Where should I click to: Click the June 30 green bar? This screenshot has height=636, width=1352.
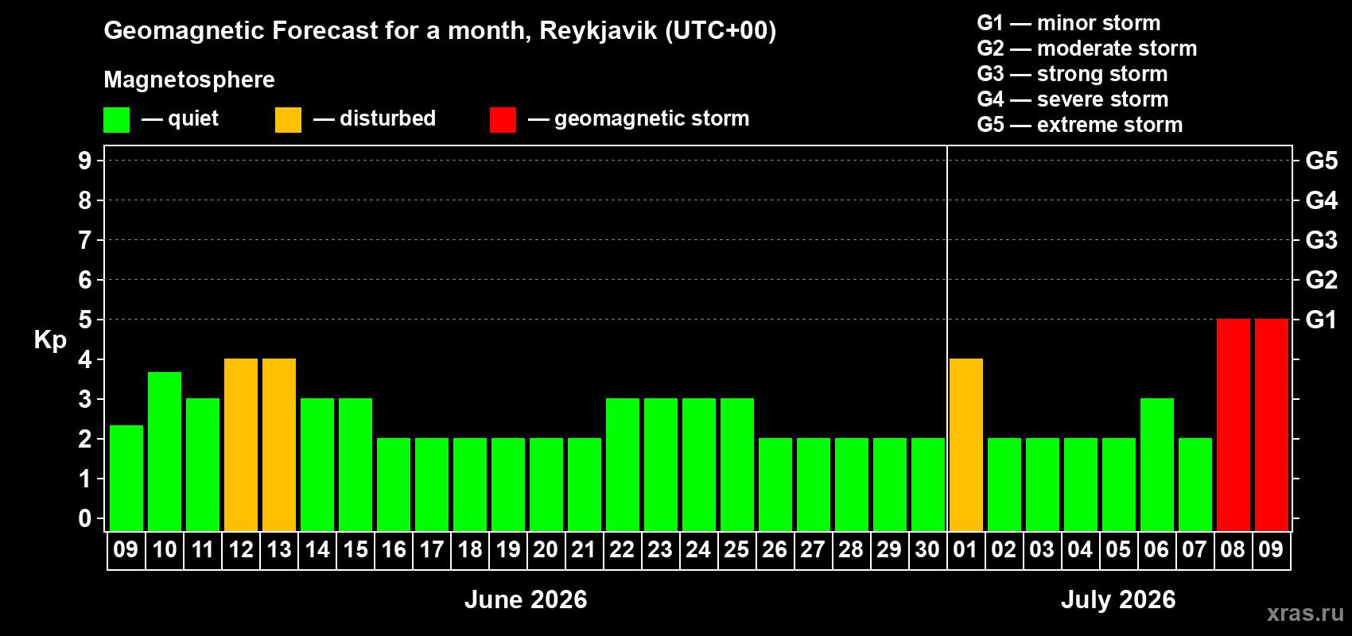click(928, 484)
